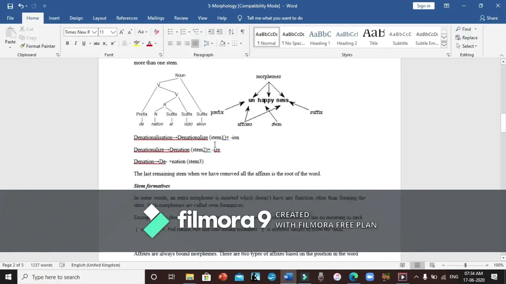Open the File tab
This screenshot has height=284, width=506.
(x=10, y=18)
